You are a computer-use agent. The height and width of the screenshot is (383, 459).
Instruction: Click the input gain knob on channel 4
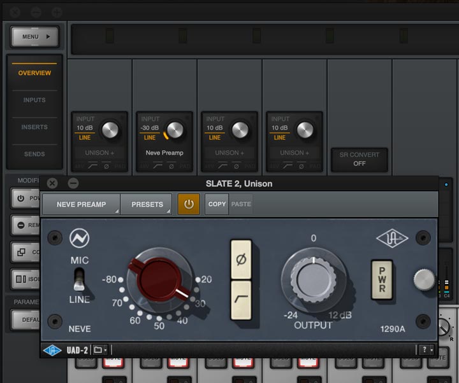pyautogui.click(x=305, y=130)
